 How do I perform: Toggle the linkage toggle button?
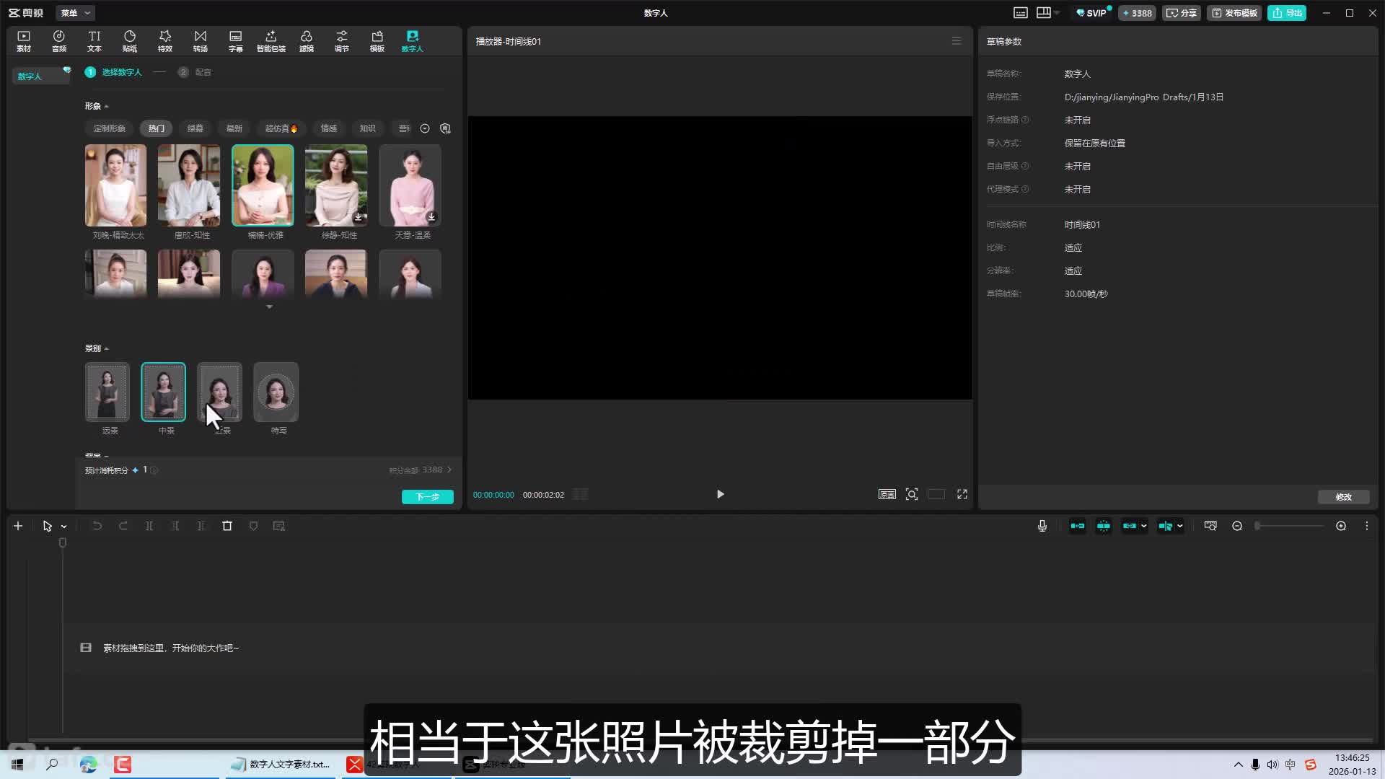(1130, 526)
